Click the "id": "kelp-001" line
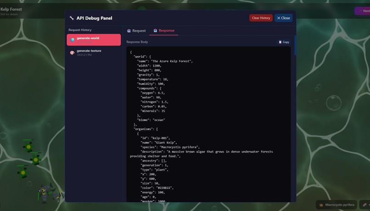This screenshot has width=370, height=211. (155, 138)
